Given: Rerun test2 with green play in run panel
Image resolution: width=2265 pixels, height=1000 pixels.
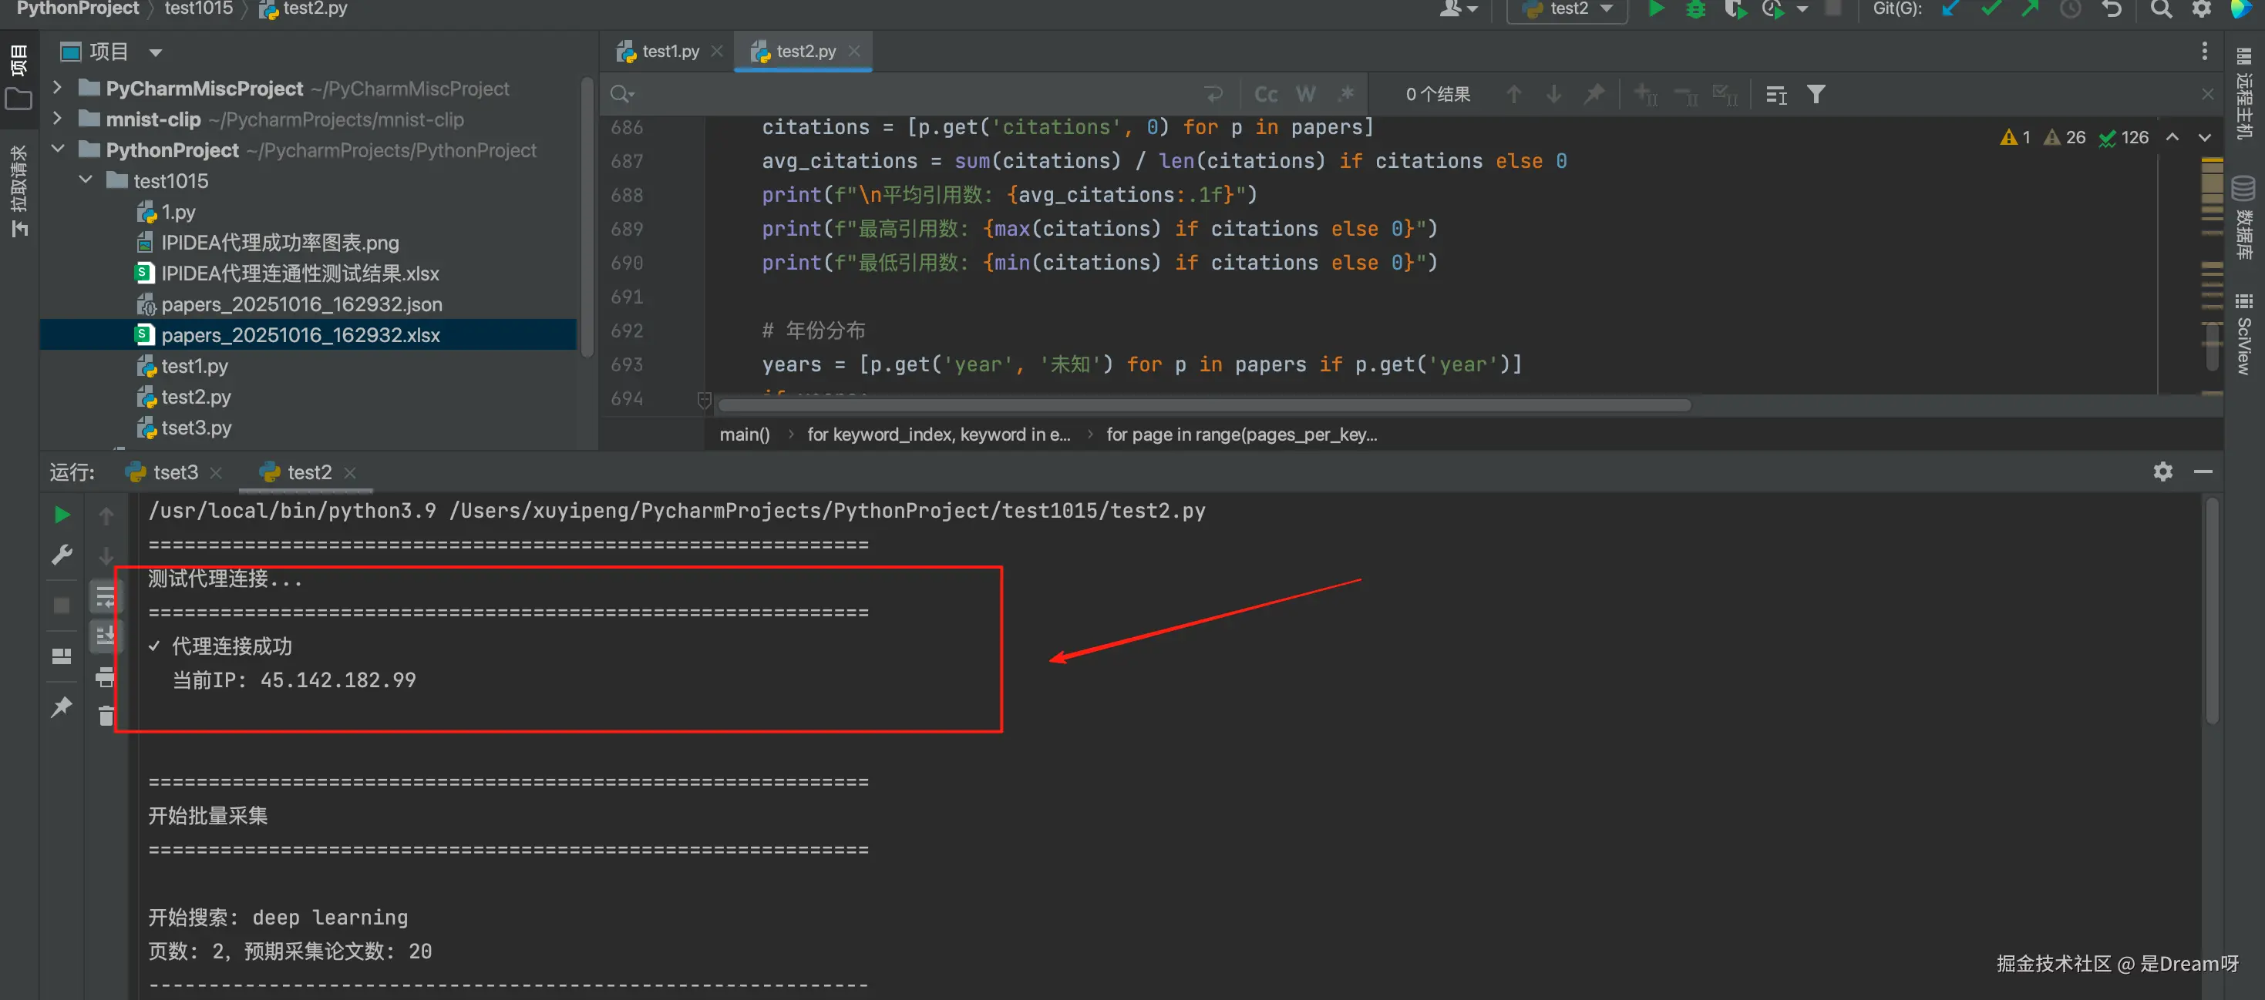Looking at the screenshot, I should point(62,515).
